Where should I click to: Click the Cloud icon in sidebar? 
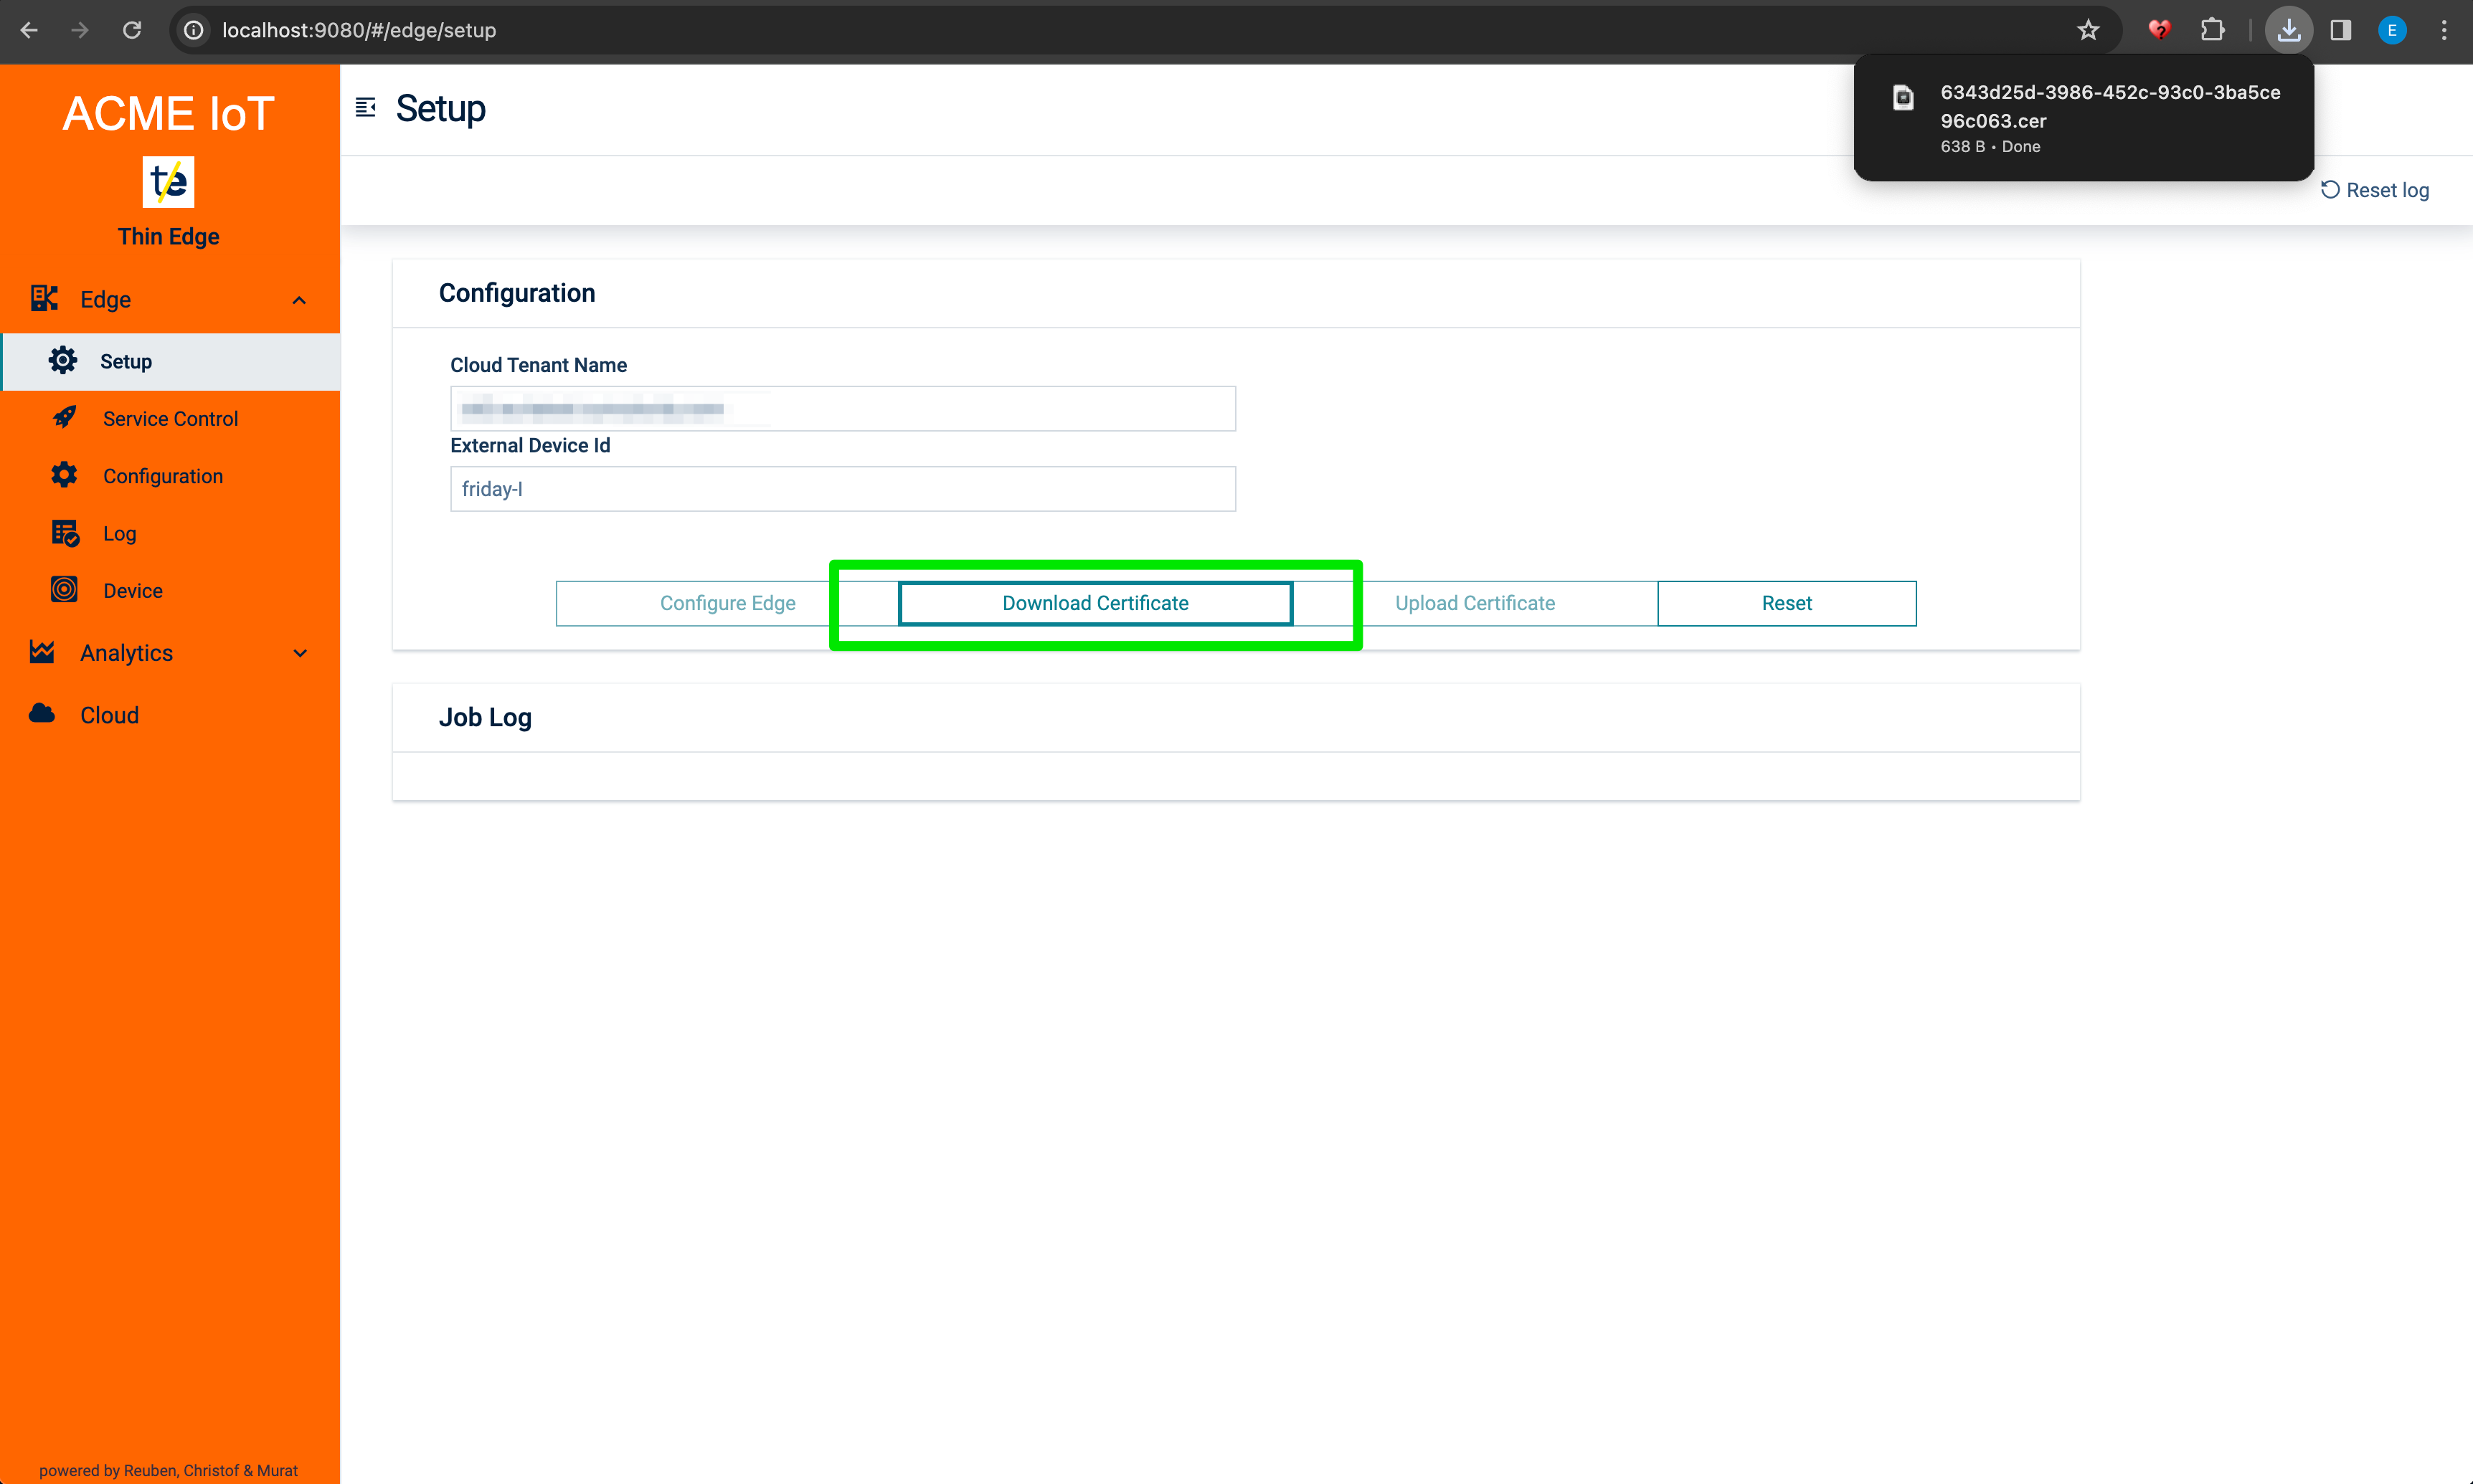point(42,714)
